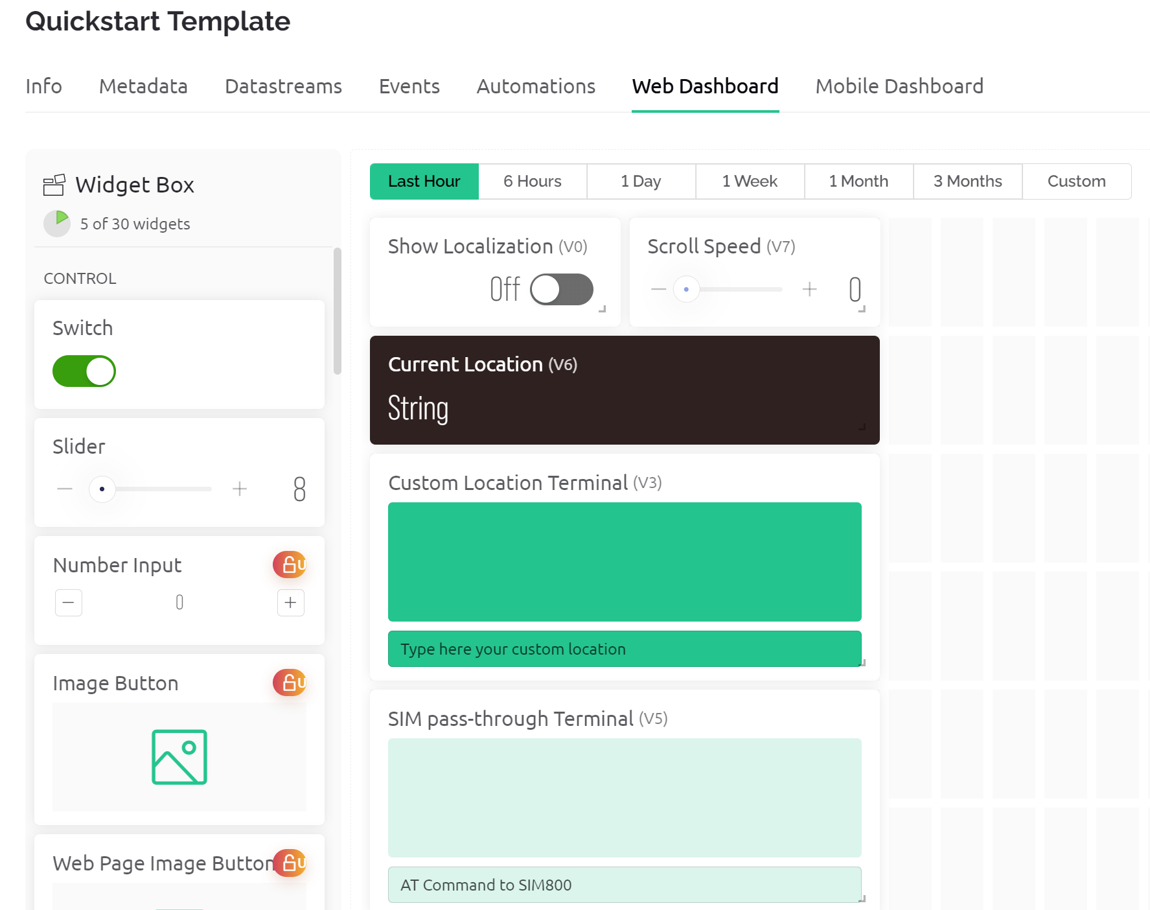This screenshot has width=1150, height=910.
Task: Click the AT Command to SIM800 field
Action: [625, 885]
